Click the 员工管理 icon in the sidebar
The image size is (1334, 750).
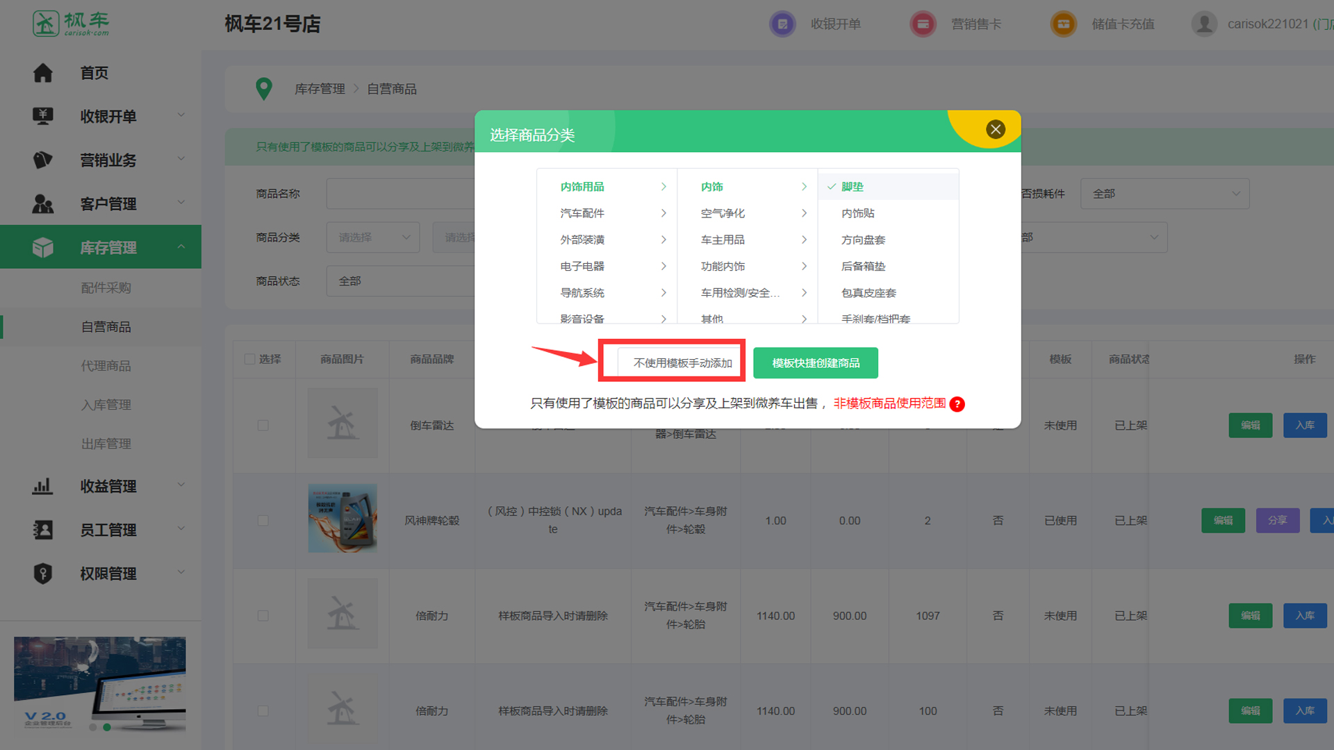point(43,530)
